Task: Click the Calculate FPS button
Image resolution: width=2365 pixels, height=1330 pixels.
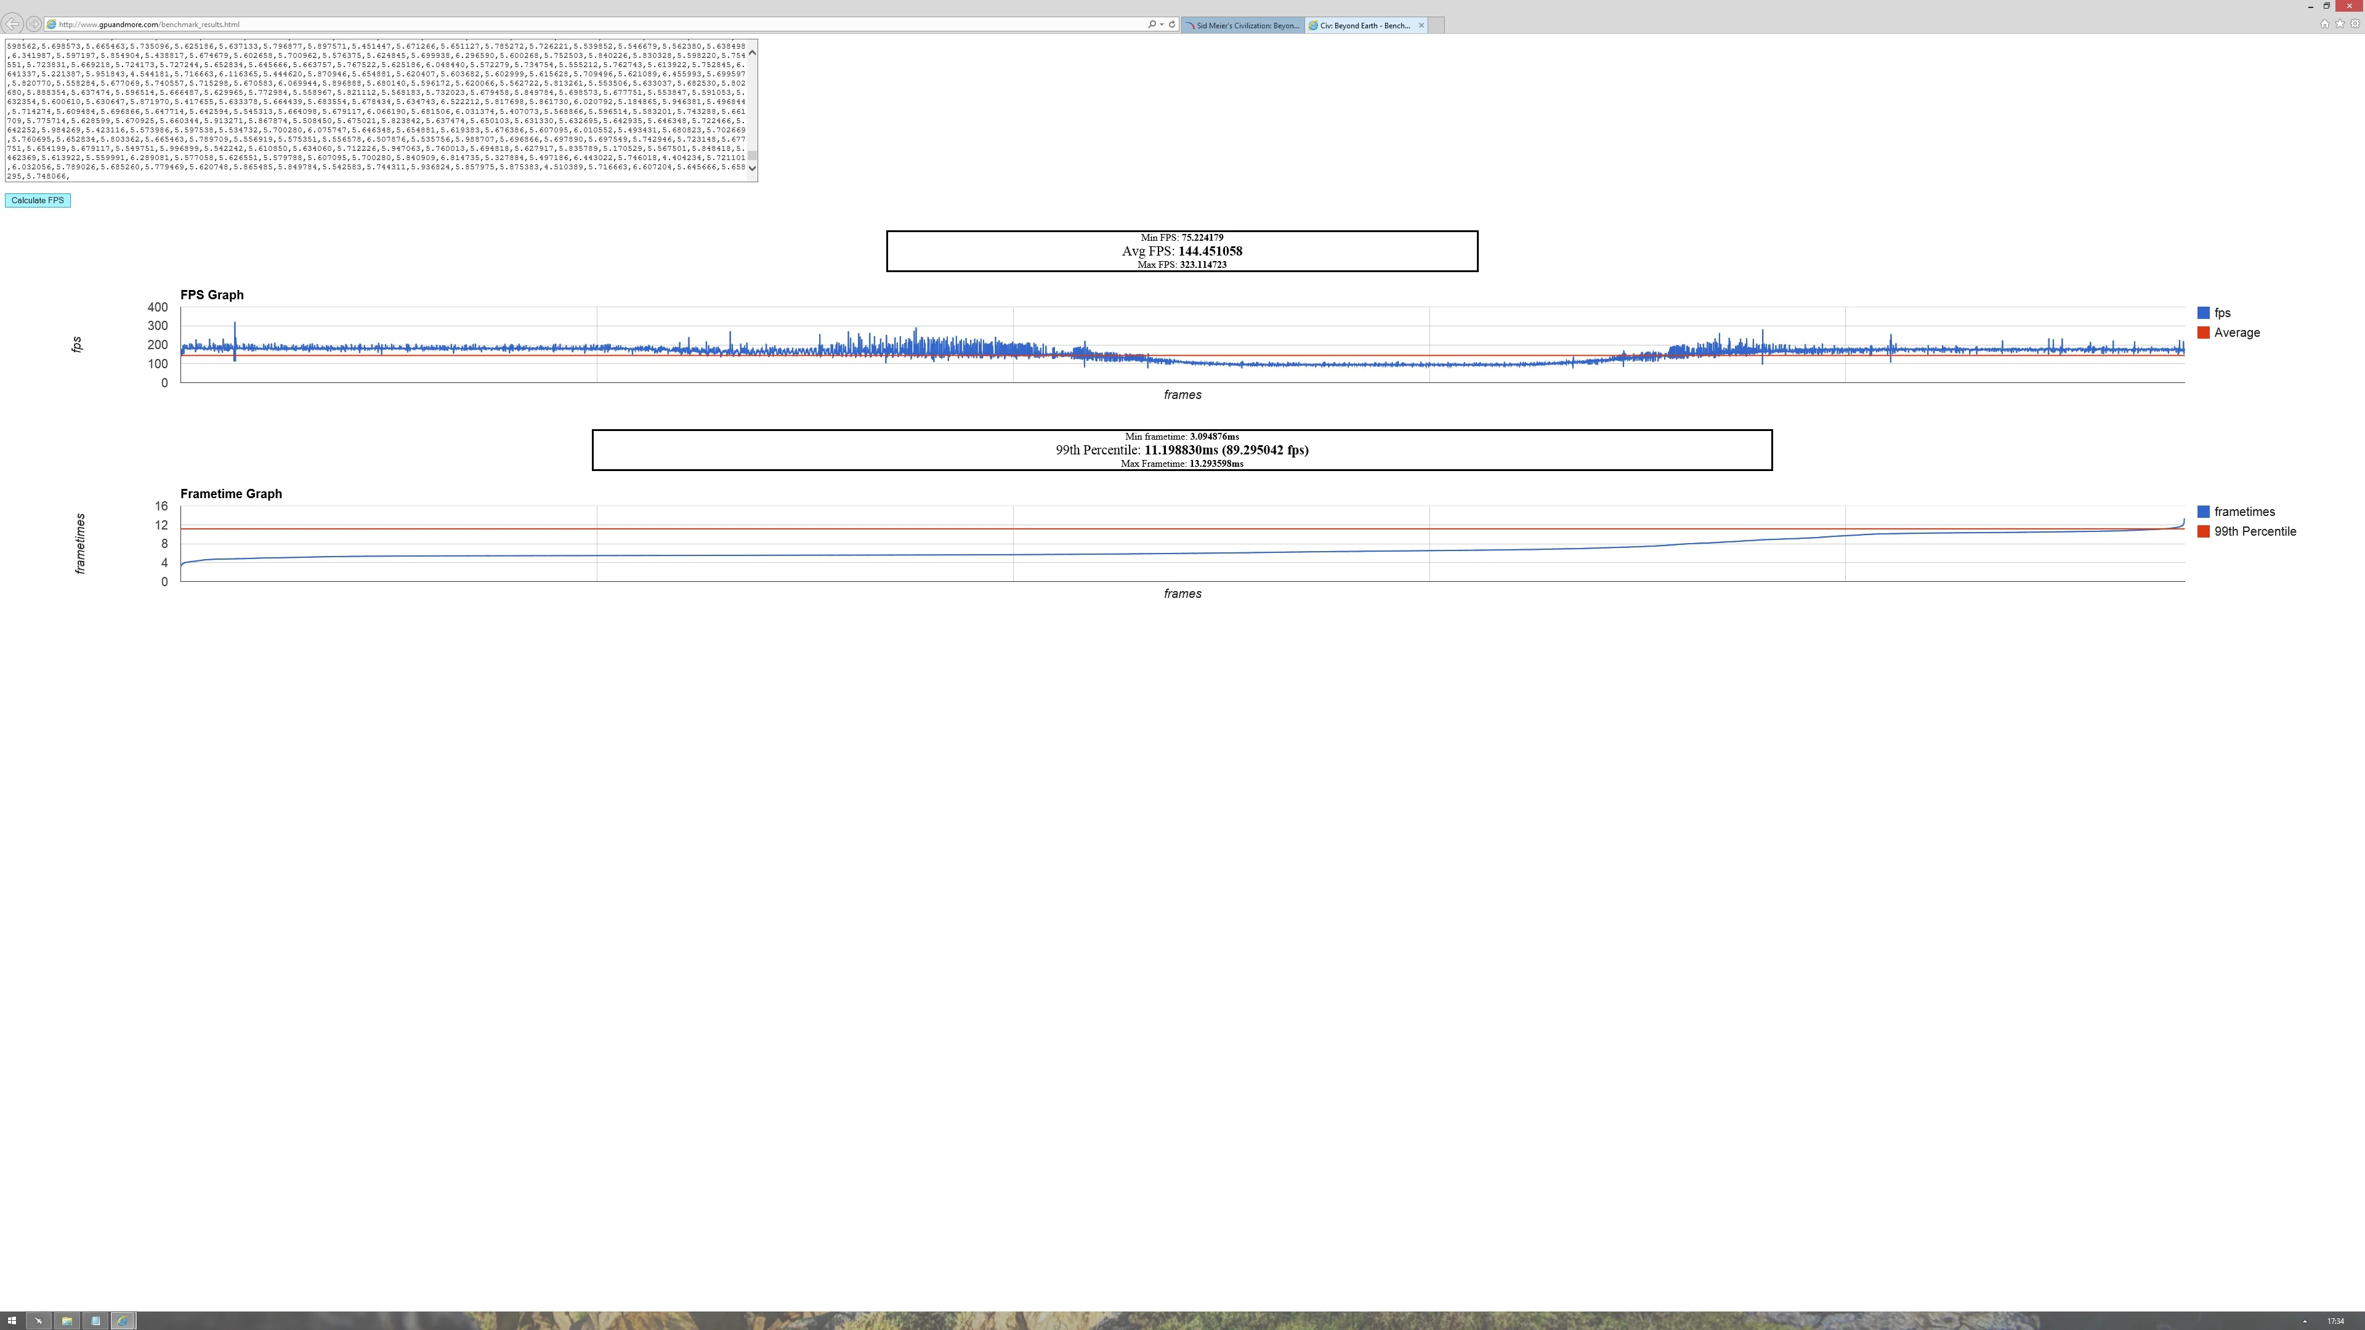Action: pos(38,200)
